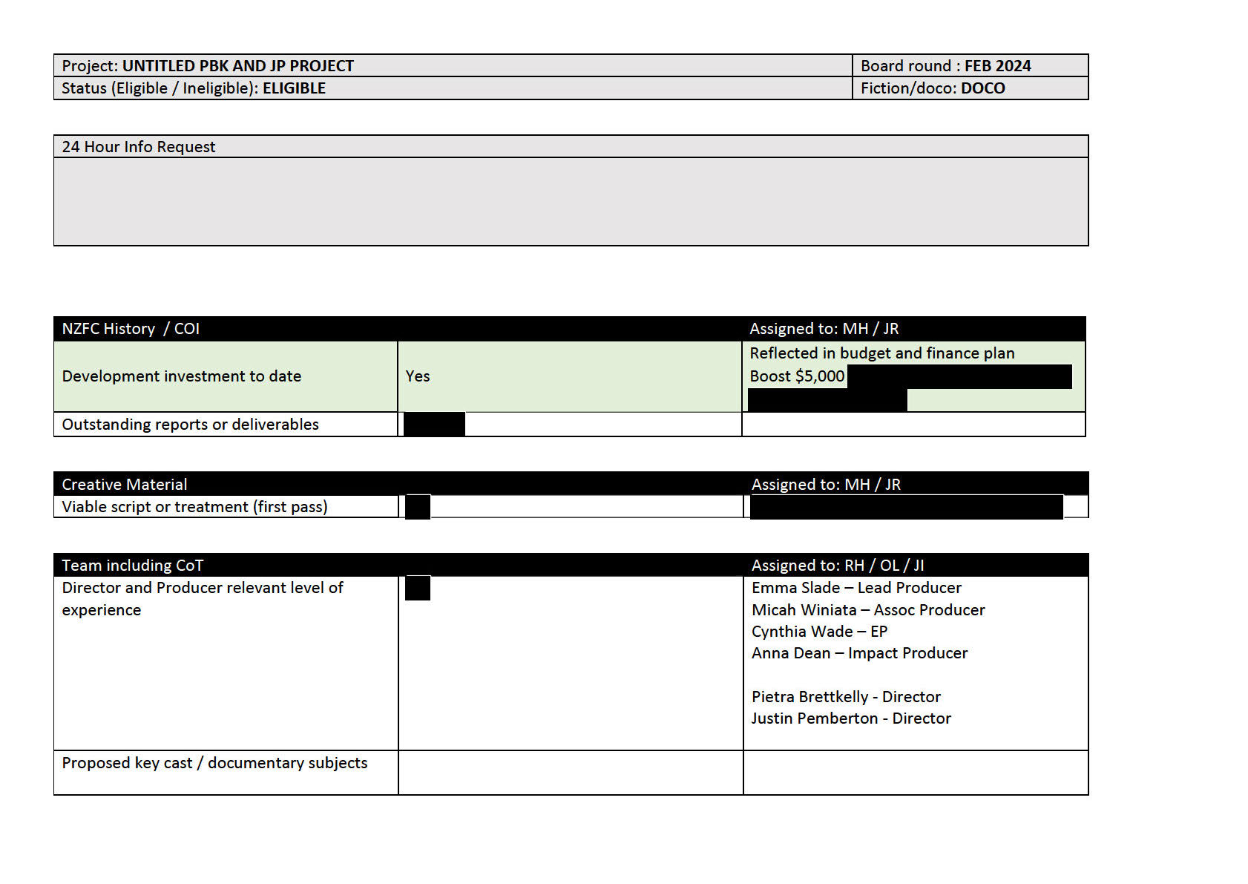
Task: Select the Creative Material section header
Action: 125,485
